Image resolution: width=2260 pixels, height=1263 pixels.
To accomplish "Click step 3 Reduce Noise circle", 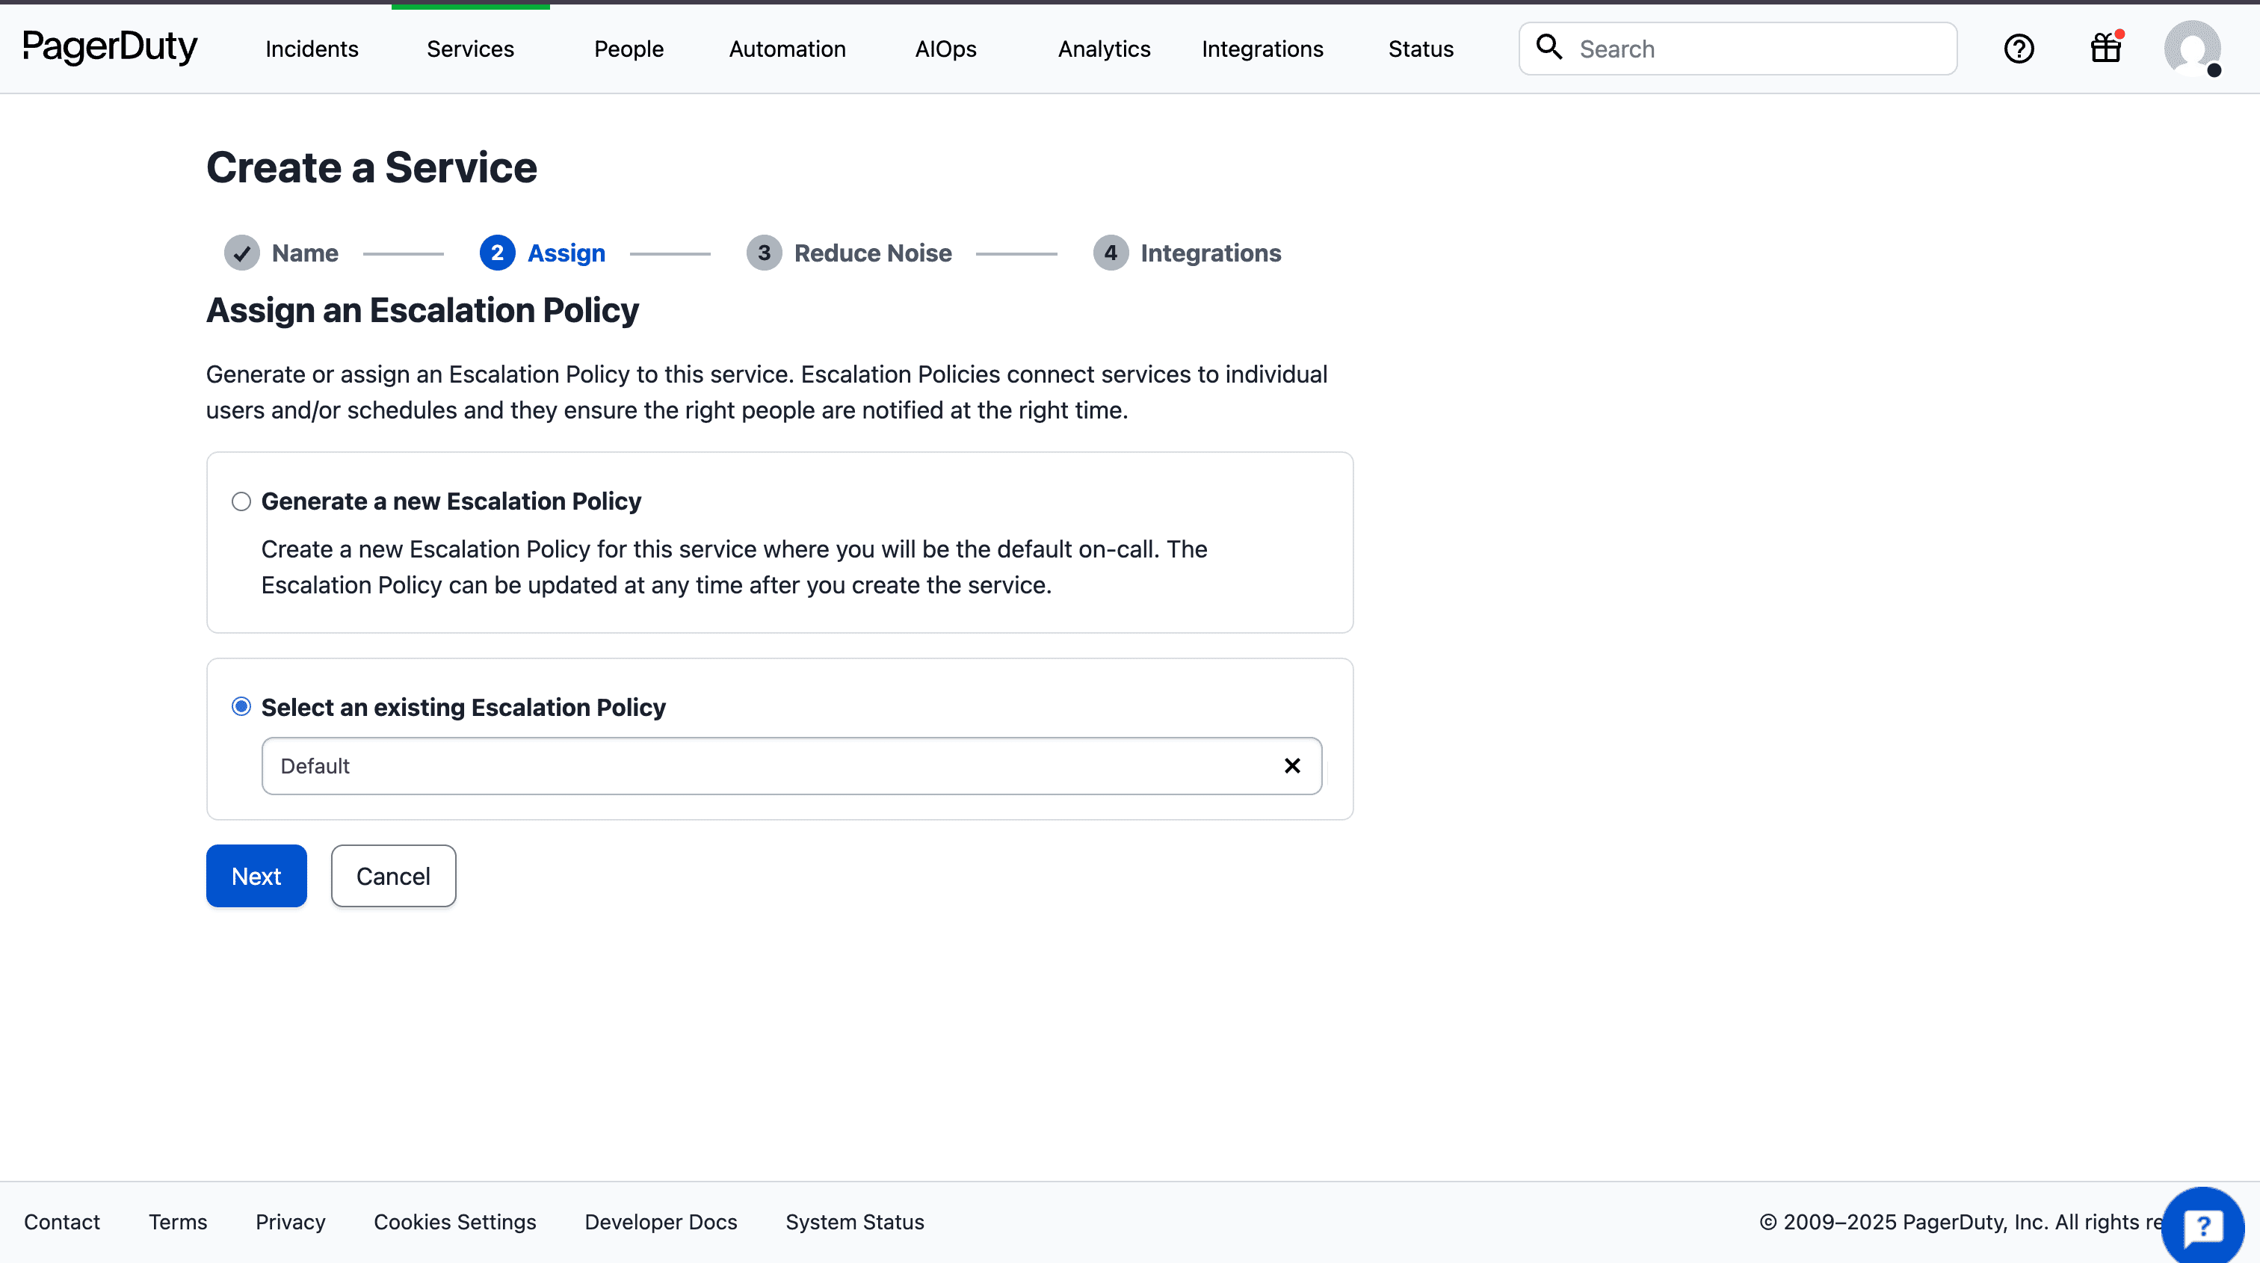I will point(763,253).
